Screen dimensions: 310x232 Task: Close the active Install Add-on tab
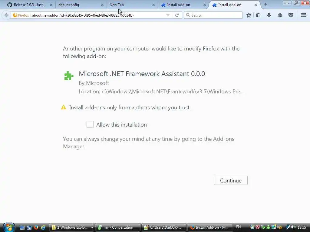click(256, 5)
